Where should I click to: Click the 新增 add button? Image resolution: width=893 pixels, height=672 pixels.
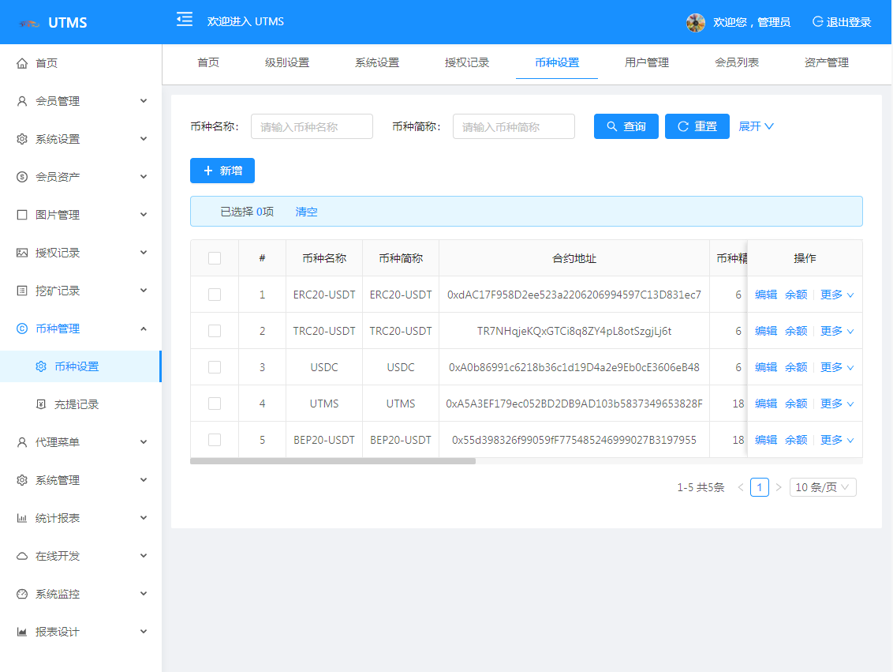pos(222,171)
